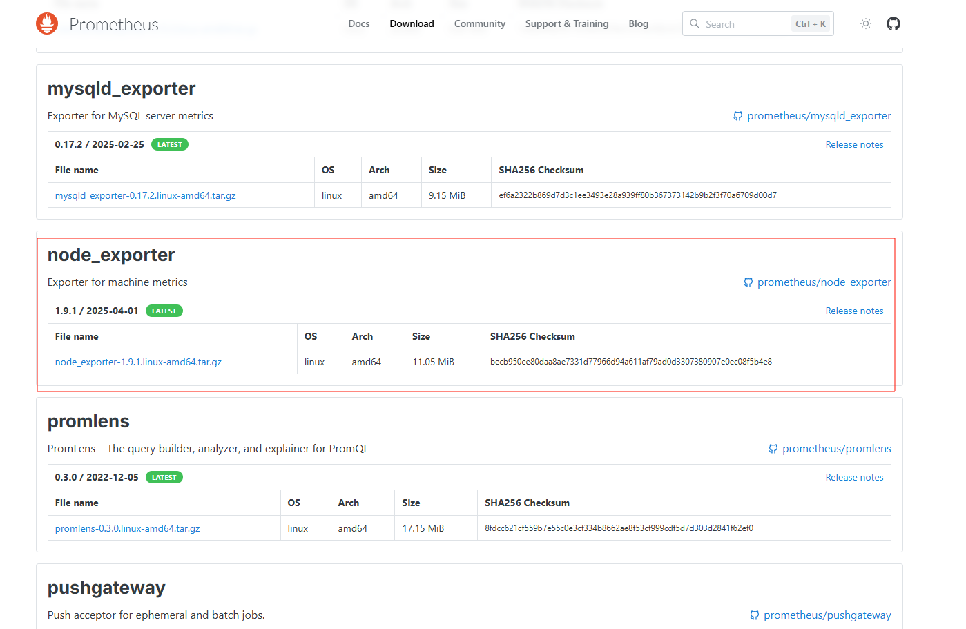This screenshot has height=629, width=966.
Task: Focus the Search input field
Action: (758, 23)
